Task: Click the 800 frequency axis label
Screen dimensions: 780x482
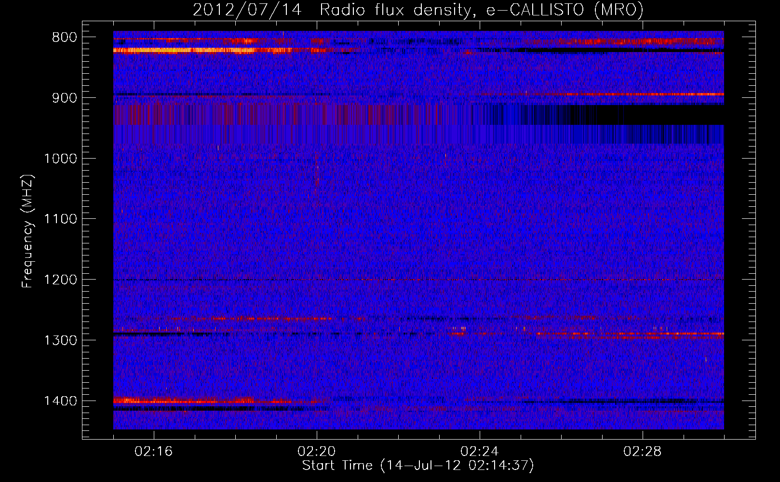Action: pyautogui.click(x=64, y=38)
